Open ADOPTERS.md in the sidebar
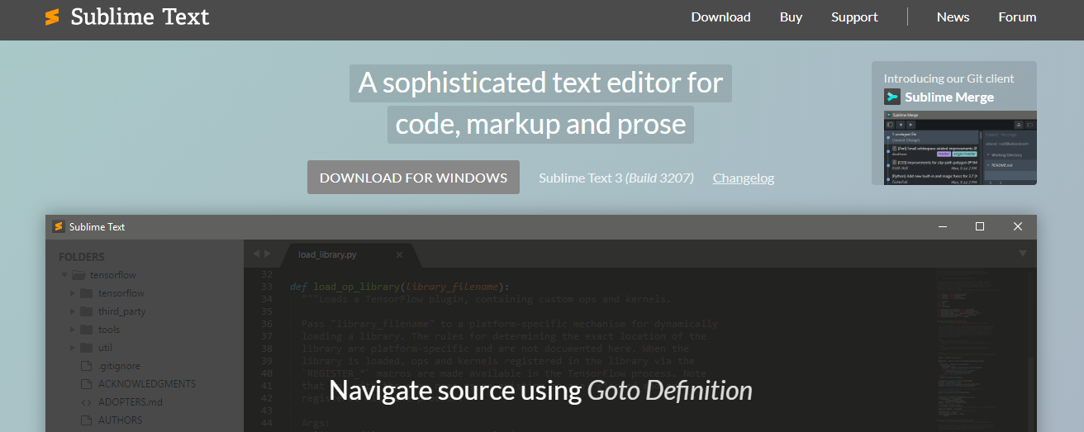This screenshot has height=432, width=1084. (131, 402)
